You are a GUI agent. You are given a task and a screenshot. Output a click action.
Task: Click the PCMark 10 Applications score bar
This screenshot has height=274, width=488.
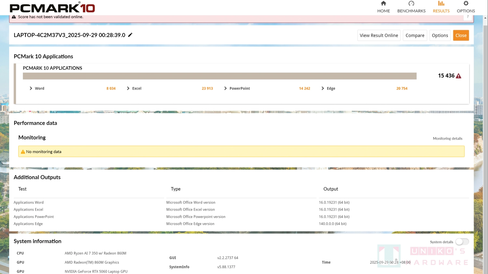pos(220,76)
